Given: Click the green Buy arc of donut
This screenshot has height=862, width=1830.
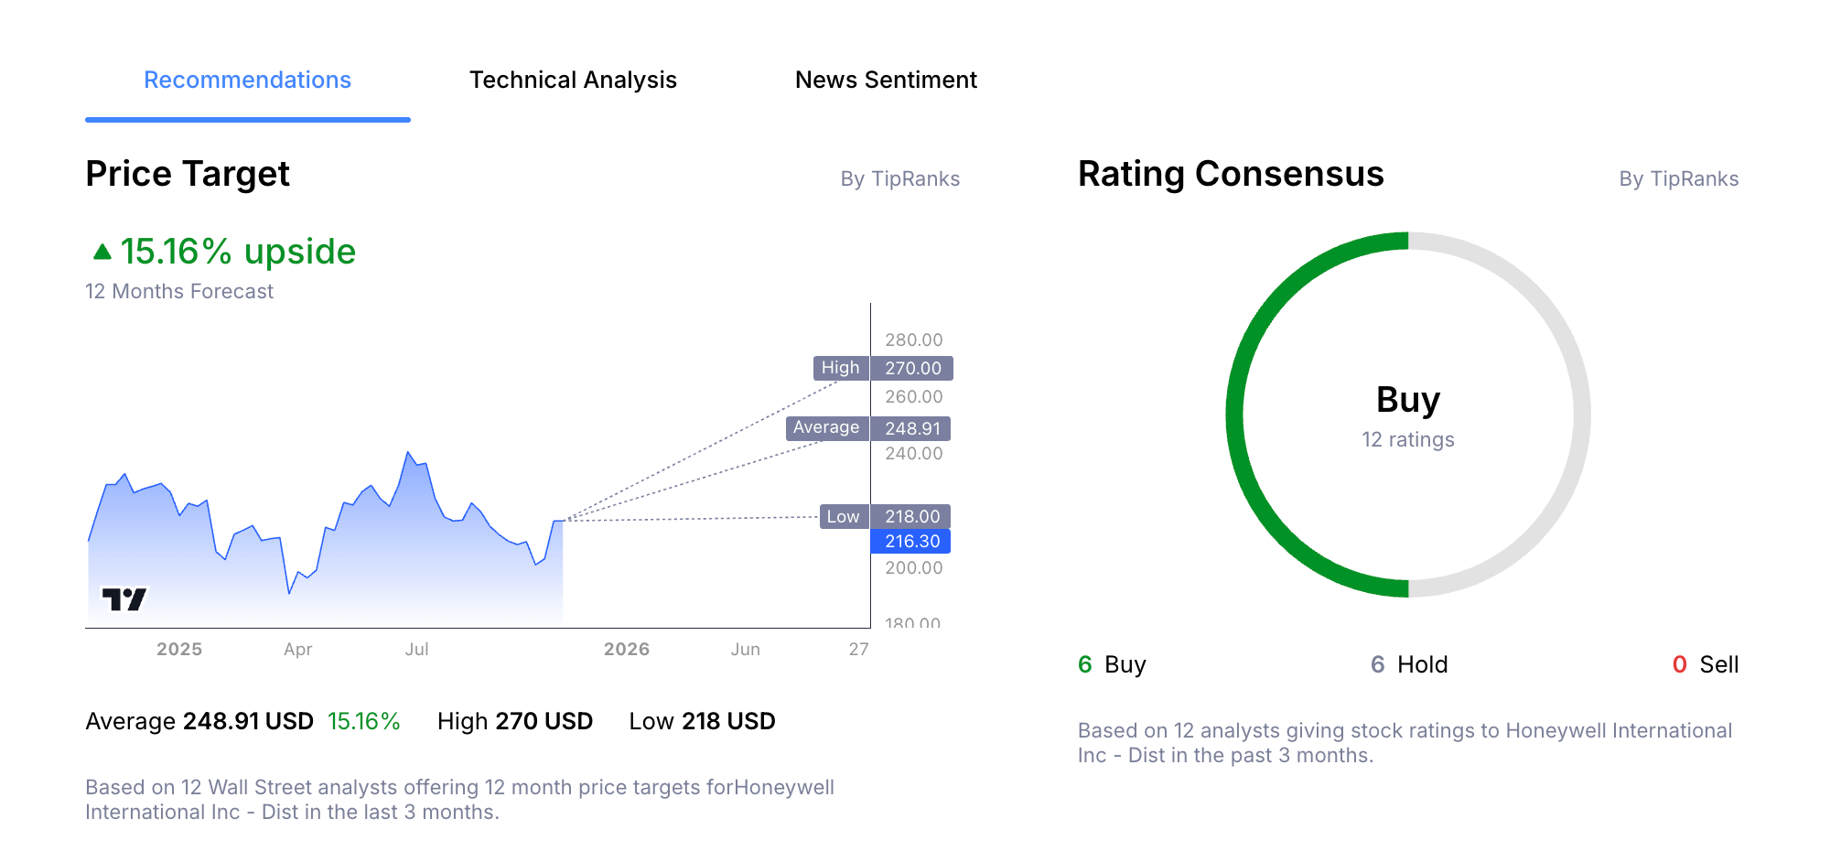Looking at the screenshot, I should [x=1235, y=415].
